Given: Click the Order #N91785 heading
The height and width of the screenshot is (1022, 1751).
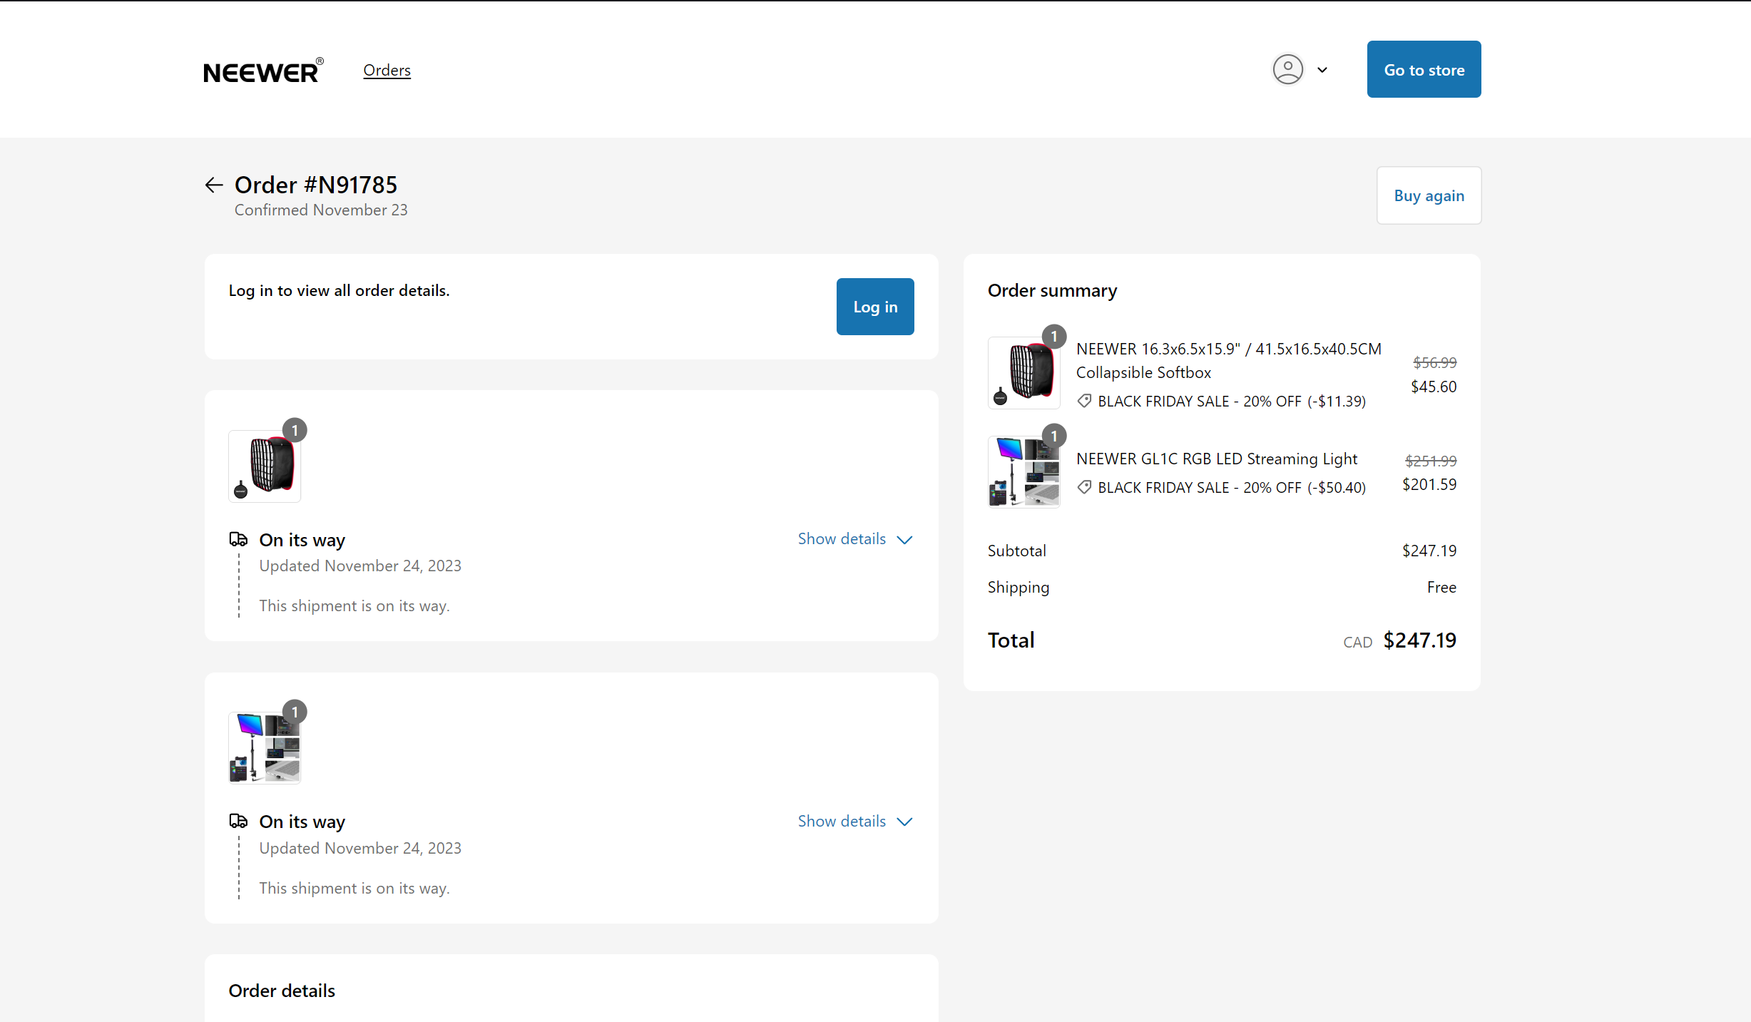Looking at the screenshot, I should tap(316, 185).
